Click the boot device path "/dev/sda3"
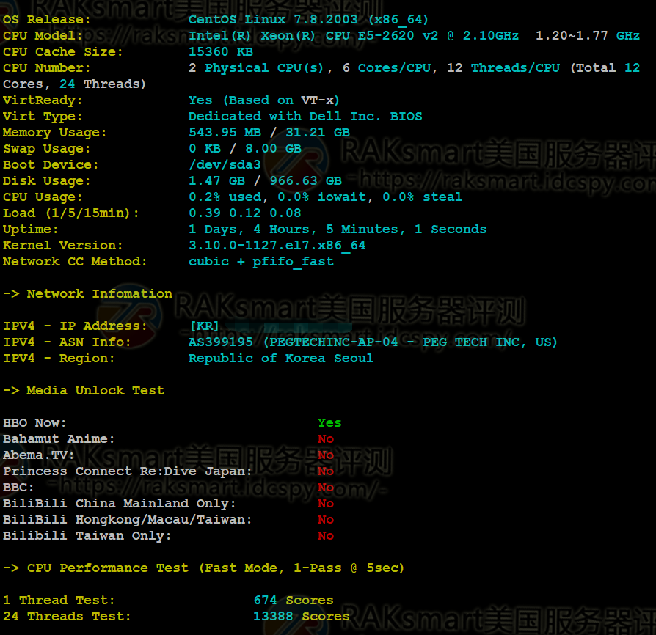This screenshot has height=635, width=656. (x=225, y=165)
